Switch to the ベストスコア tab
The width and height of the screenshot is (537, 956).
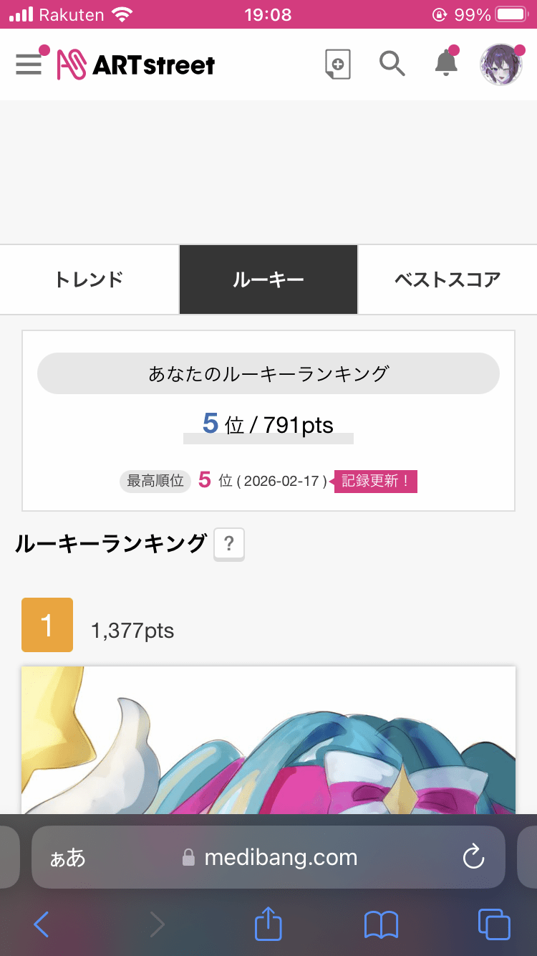[447, 279]
